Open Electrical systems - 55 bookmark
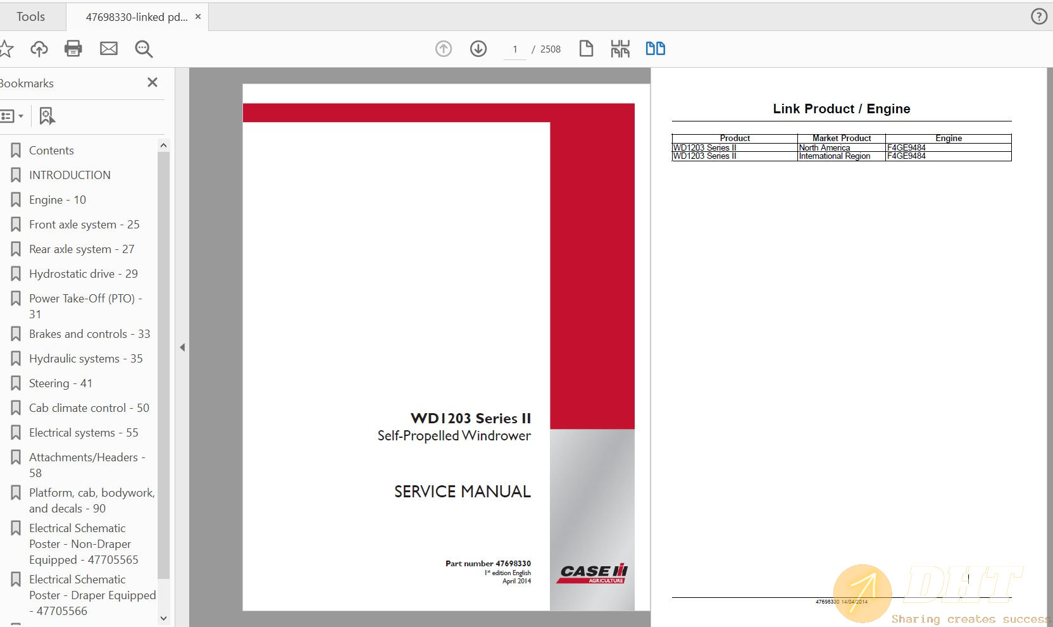Viewport: 1053px width, 627px height. point(84,433)
